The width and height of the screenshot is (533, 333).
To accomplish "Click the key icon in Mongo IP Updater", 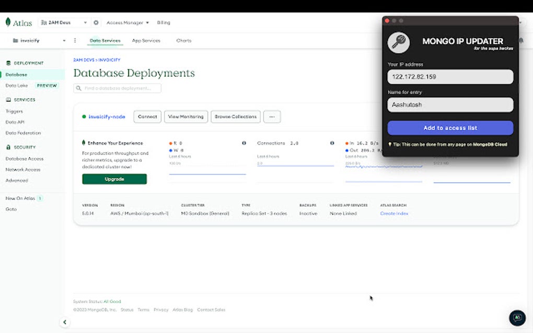I will pyautogui.click(x=398, y=43).
